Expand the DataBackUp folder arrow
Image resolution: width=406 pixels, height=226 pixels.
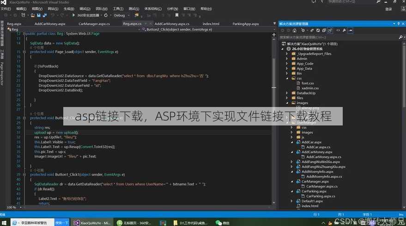[287, 93]
